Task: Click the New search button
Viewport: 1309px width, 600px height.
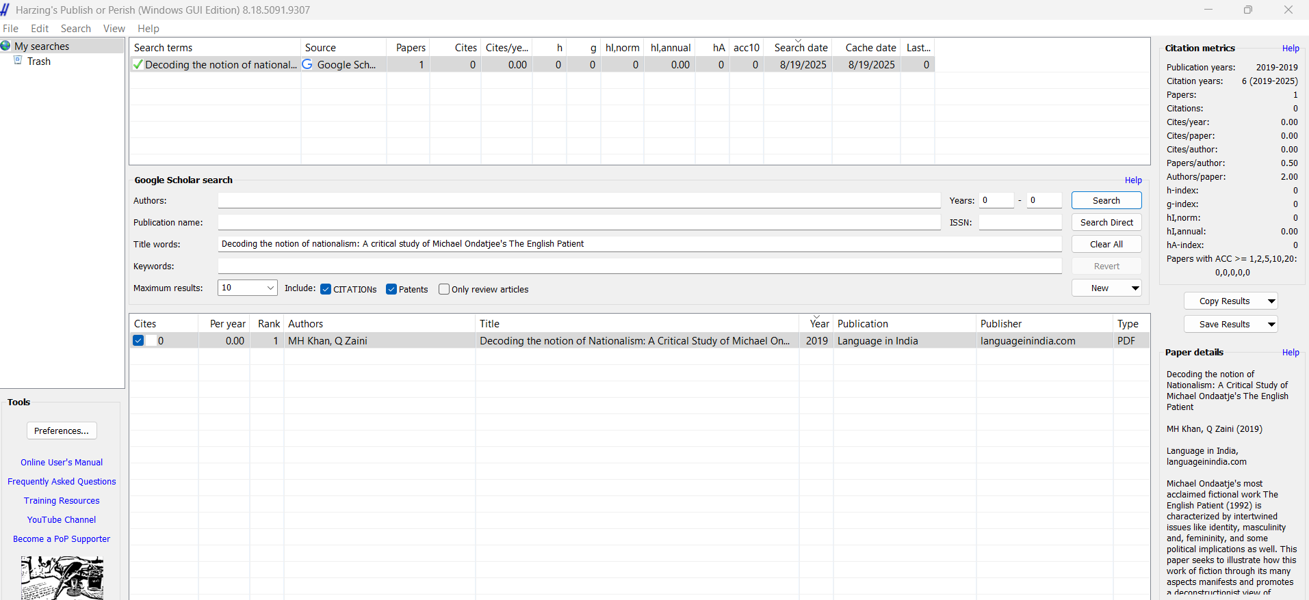Action: 1100,288
